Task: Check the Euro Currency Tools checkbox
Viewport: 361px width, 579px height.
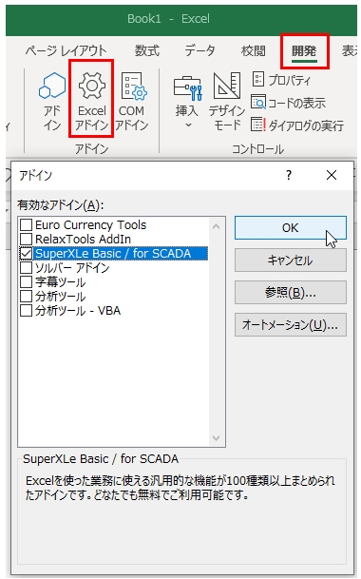Action: (27, 224)
